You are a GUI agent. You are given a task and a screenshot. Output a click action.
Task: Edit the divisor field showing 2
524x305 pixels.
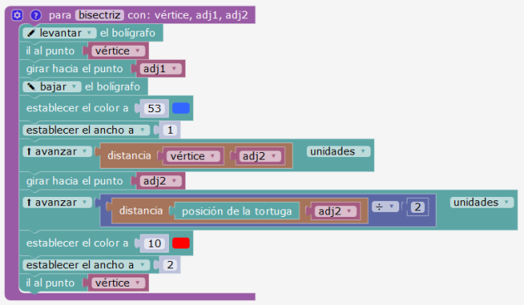418,207
